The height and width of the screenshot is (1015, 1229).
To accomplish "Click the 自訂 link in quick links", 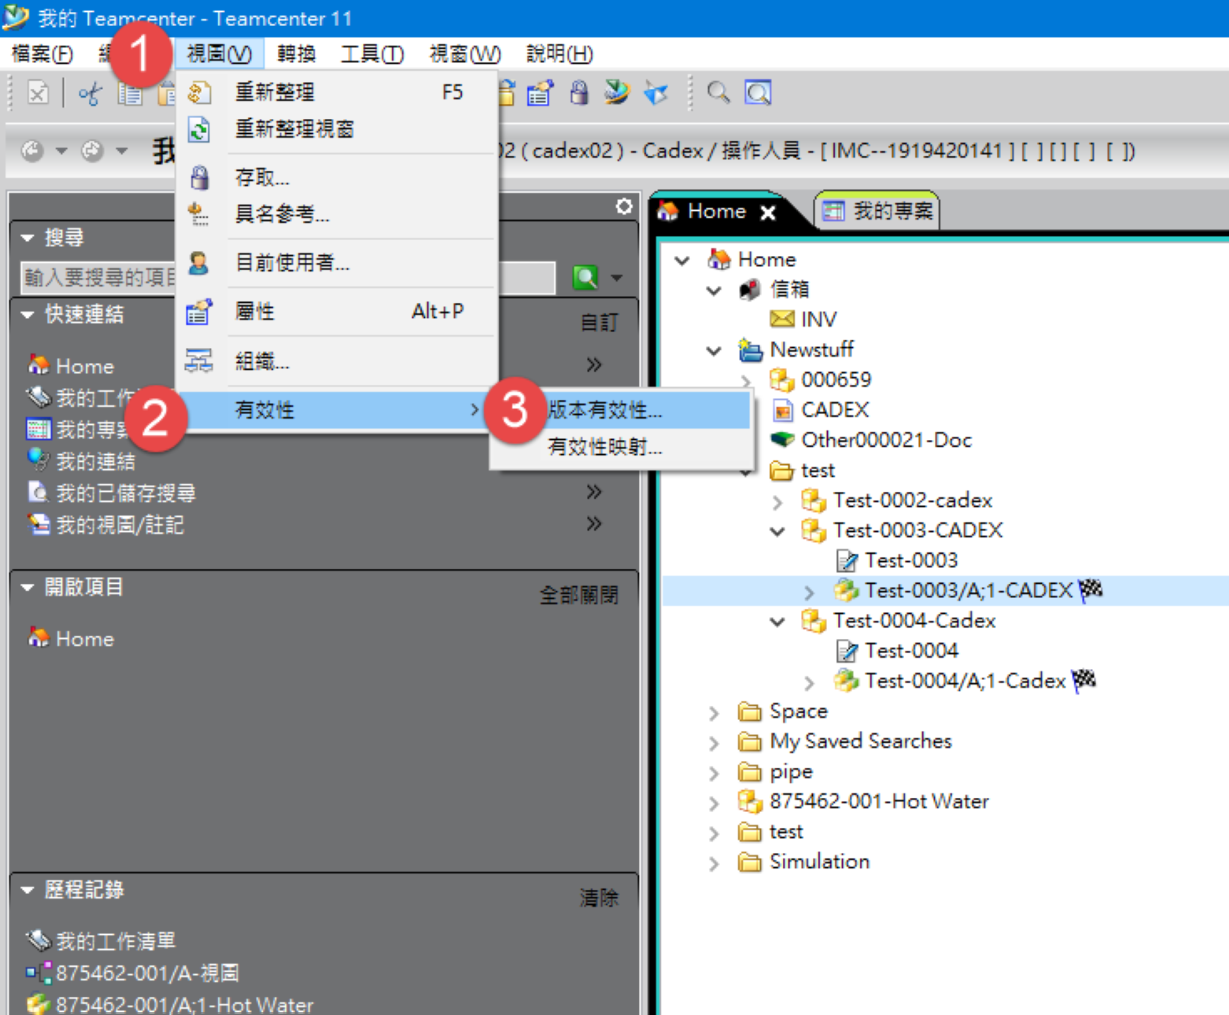I will (599, 322).
